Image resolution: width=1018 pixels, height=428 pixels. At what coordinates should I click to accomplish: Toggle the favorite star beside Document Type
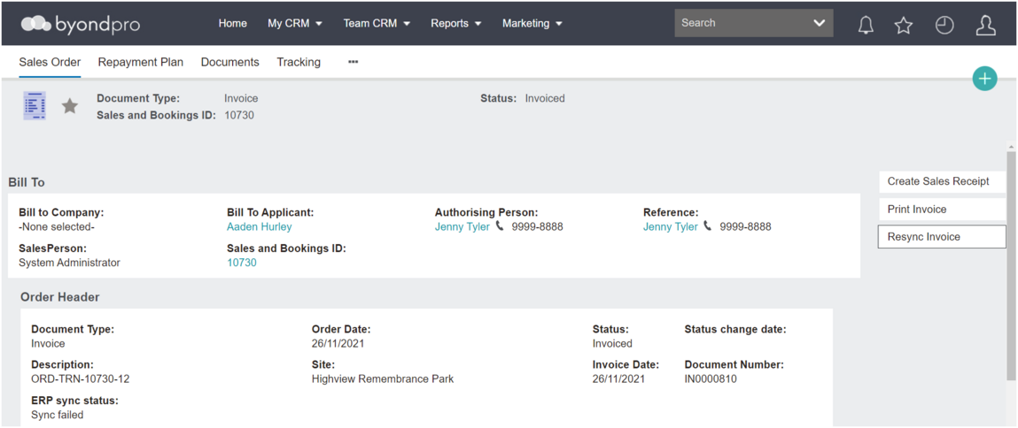pos(69,106)
